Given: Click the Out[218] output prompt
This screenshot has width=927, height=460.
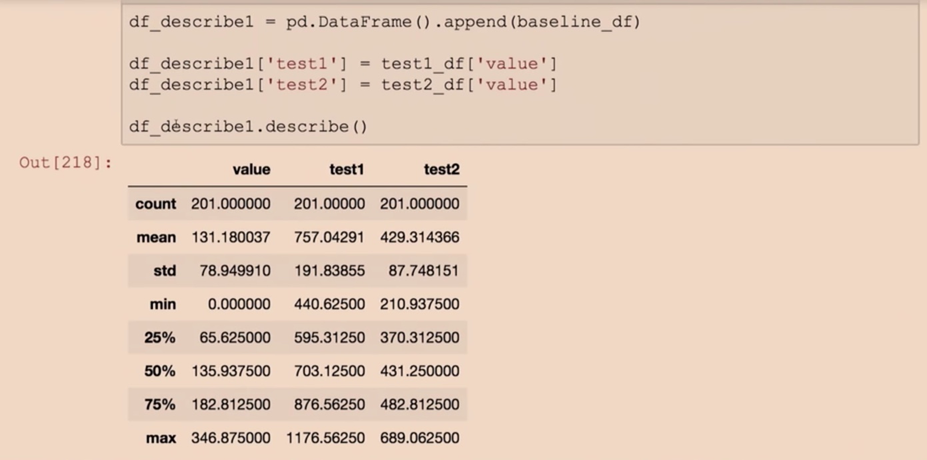Looking at the screenshot, I should pos(63,164).
